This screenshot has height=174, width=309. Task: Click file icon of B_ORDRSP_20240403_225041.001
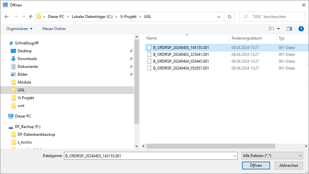(x=149, y=55)
